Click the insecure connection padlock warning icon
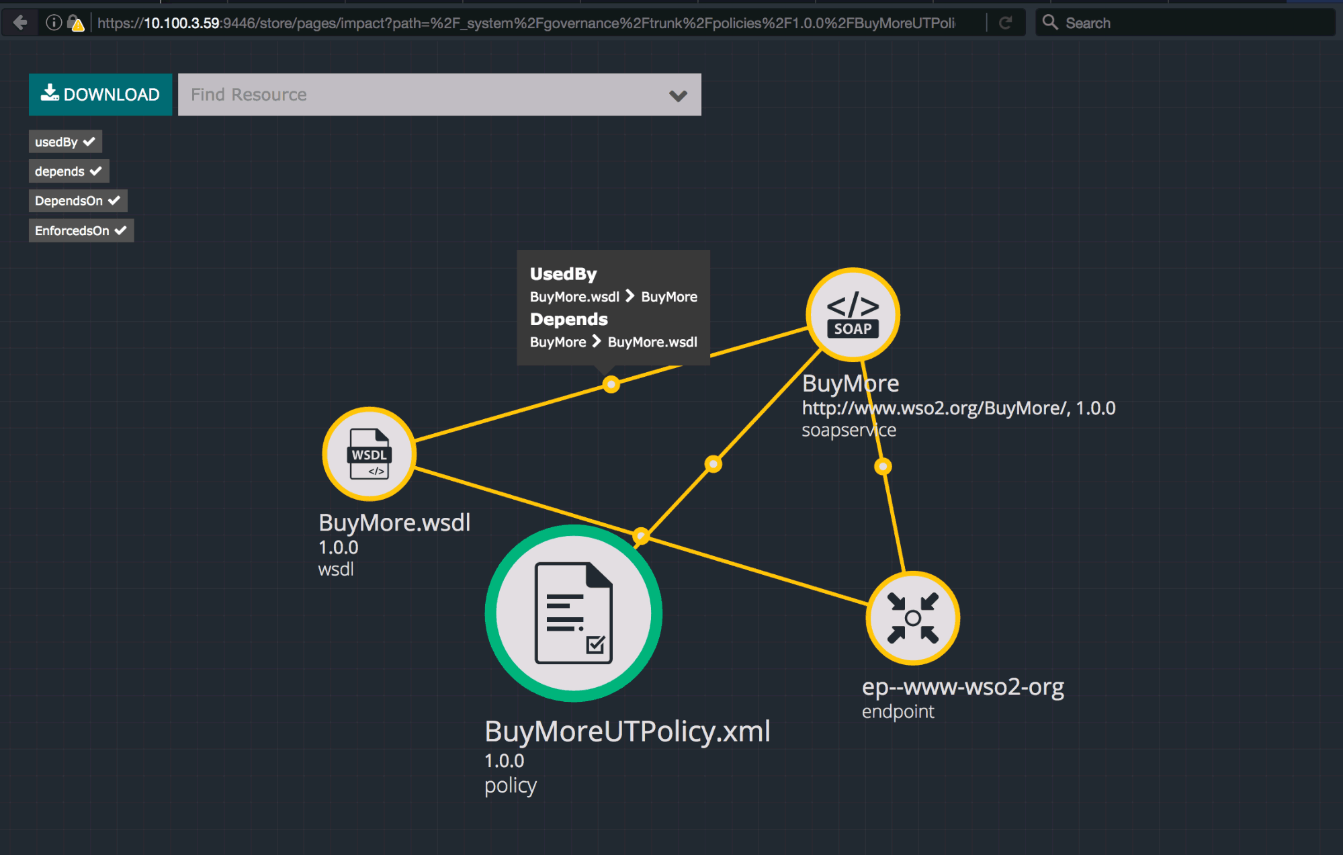 click(76, 24)
